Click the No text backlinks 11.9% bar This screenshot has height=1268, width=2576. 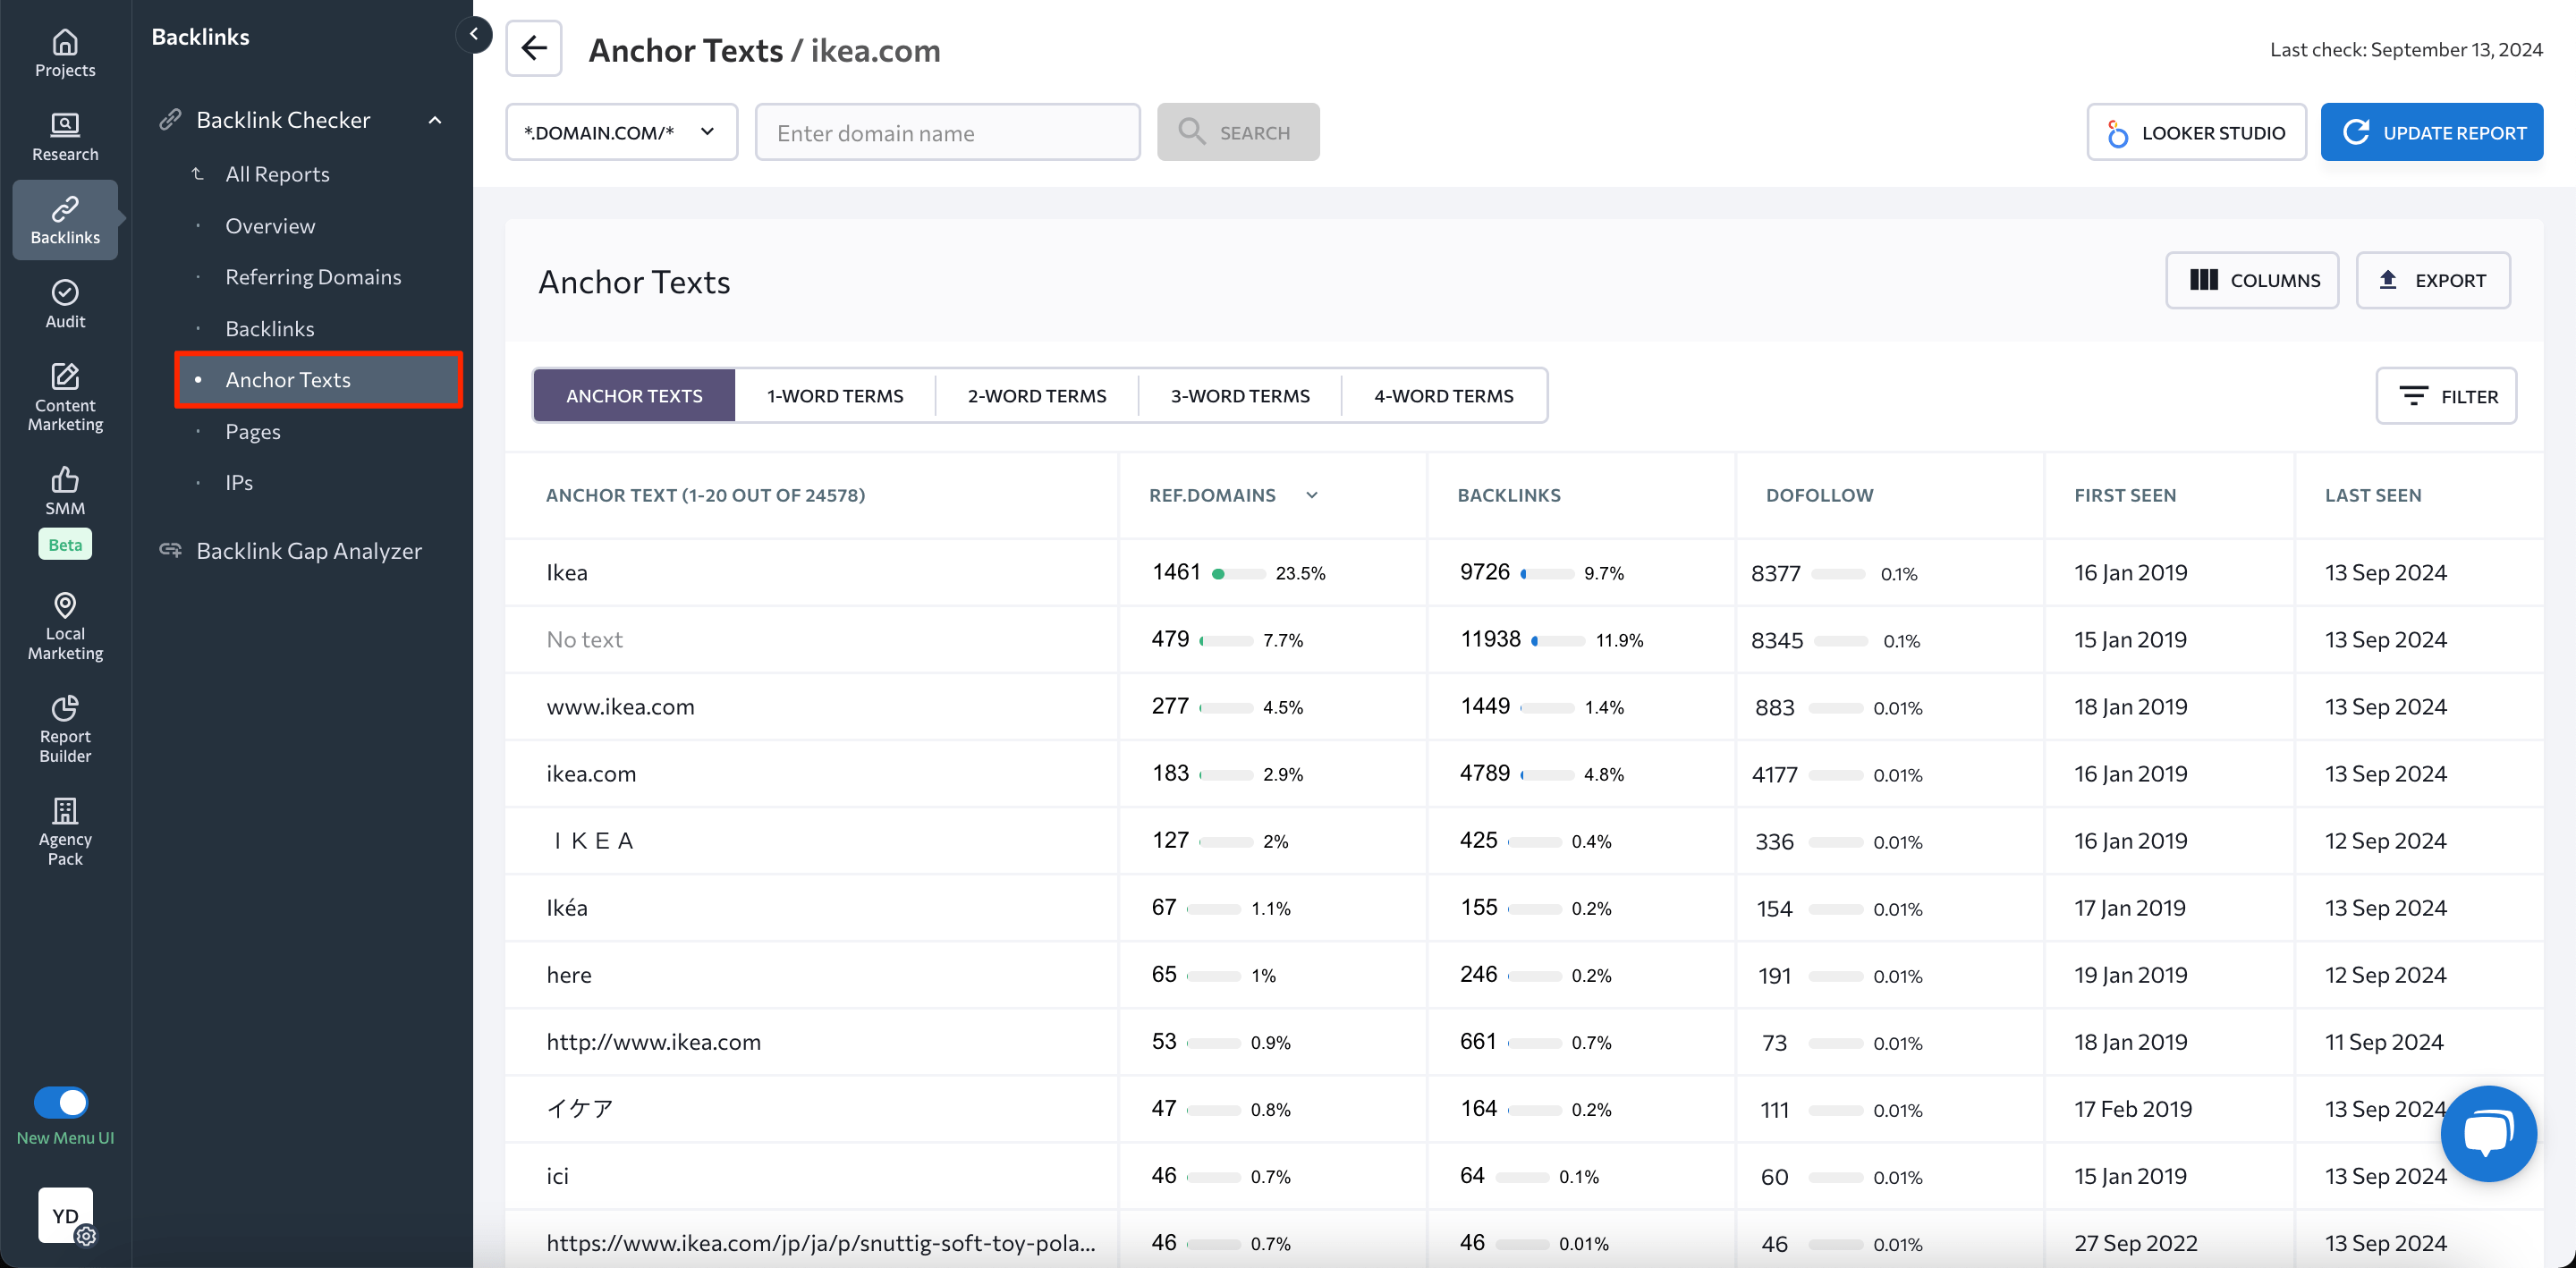pos(1558,641)
